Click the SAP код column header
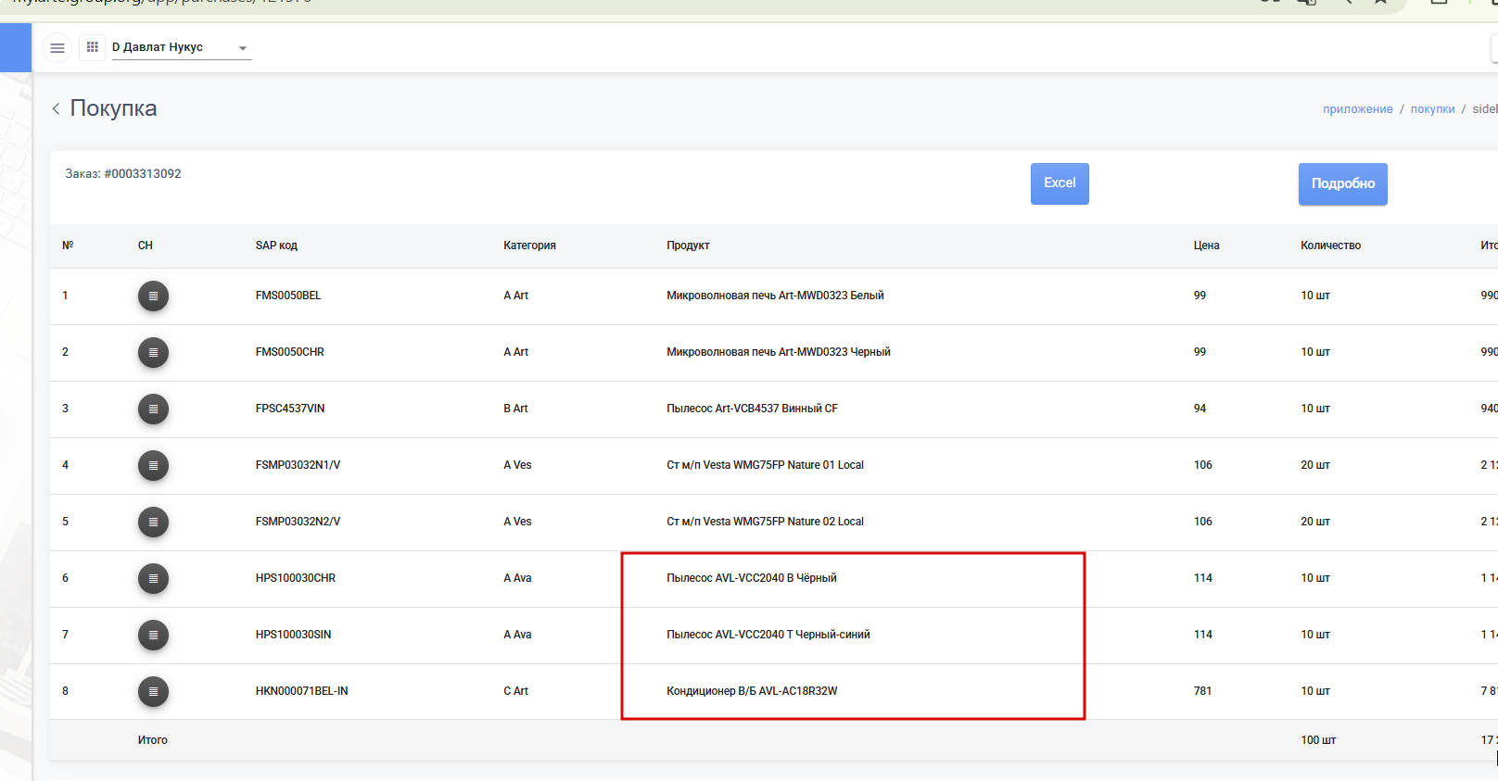This screenshot has height=781, width=1498. 276,246
